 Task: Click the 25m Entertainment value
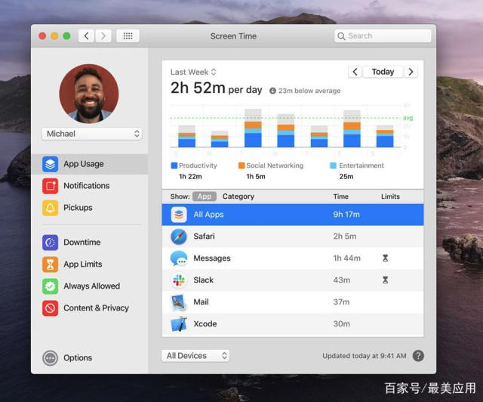(346, 177)
